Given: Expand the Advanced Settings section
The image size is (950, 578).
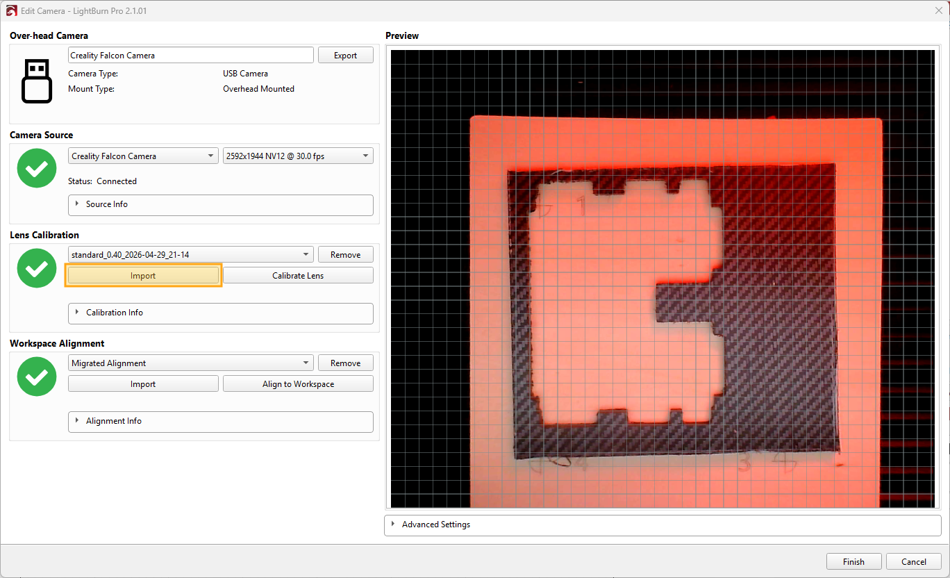Looking at the screenshot, I should click(662, 525).
